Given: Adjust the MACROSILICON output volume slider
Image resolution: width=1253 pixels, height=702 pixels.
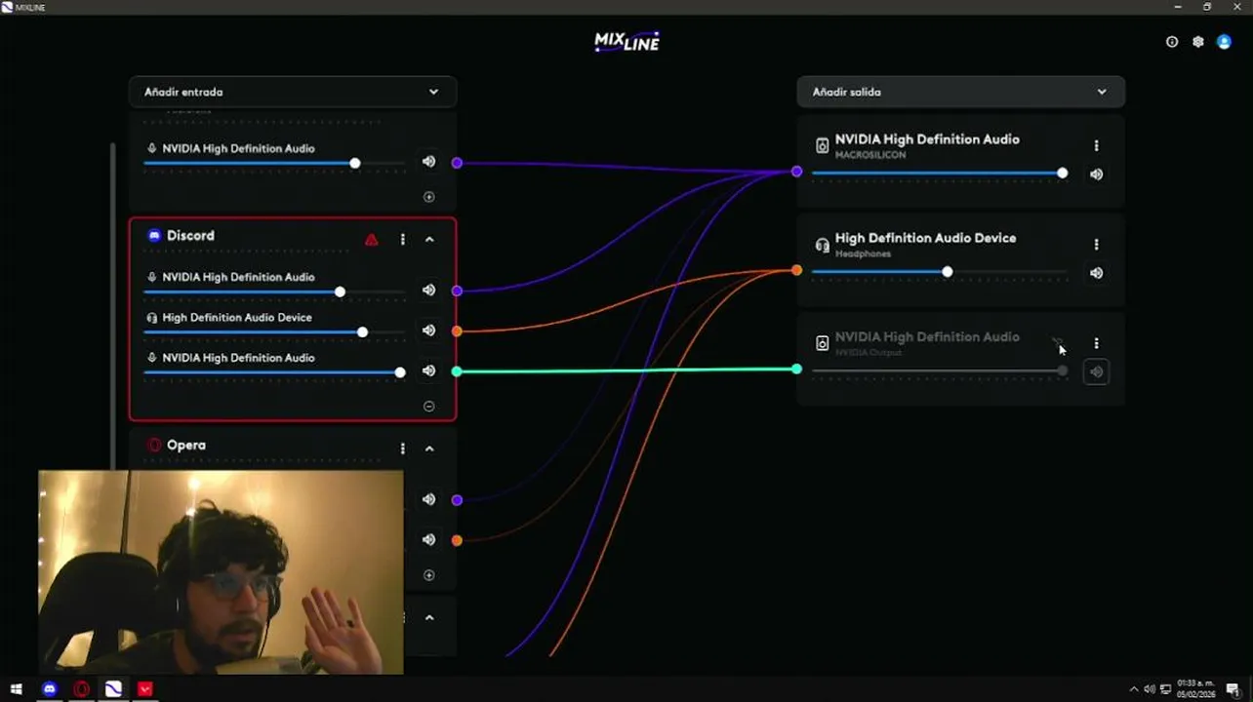Looking at the screenshot, I should [939, 174].
